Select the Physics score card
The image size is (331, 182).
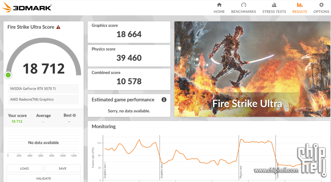129,56
